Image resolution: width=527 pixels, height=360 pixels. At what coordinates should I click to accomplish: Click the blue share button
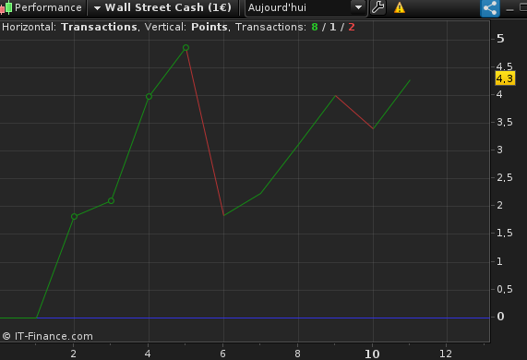(490, 8)
